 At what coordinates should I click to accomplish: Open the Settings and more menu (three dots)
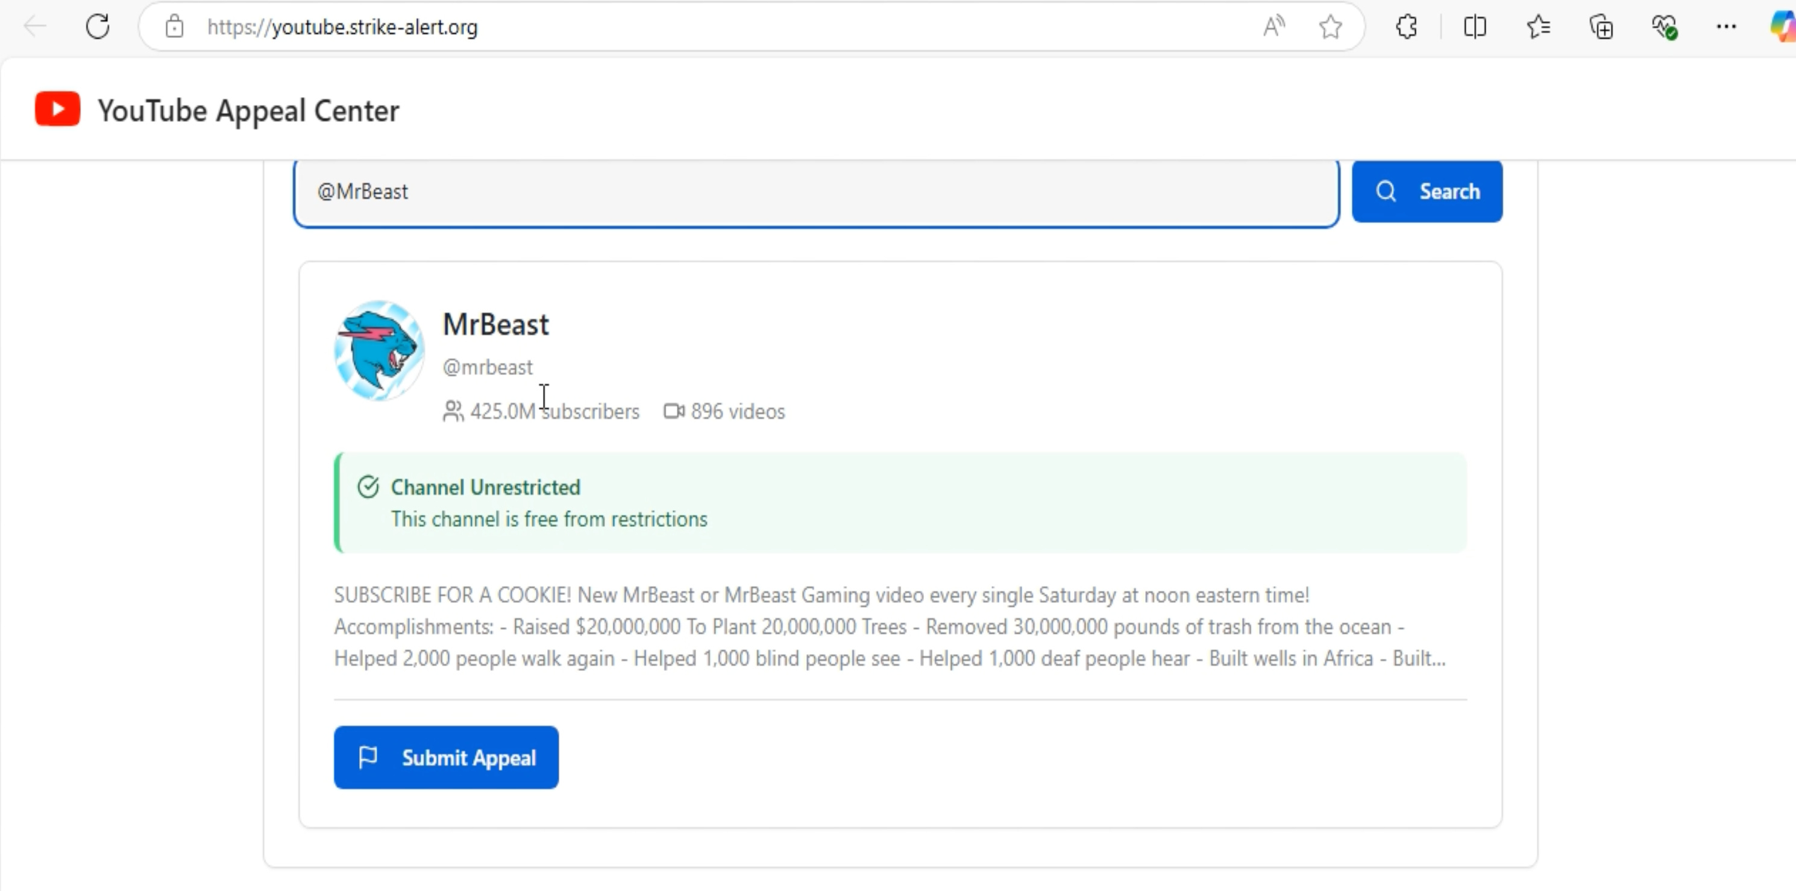[x=1726, y=27]
